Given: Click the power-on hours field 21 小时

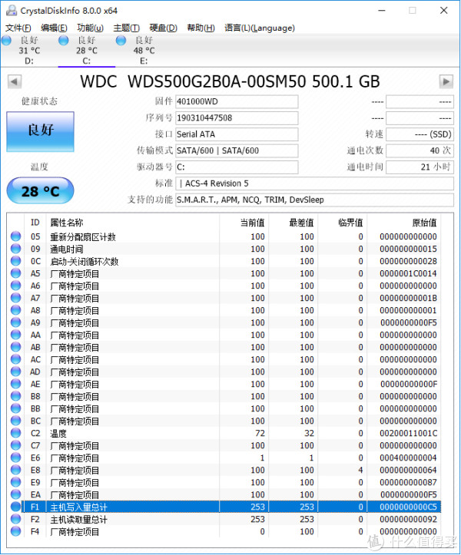Looking at the screenshot, I should coord(420,167).
